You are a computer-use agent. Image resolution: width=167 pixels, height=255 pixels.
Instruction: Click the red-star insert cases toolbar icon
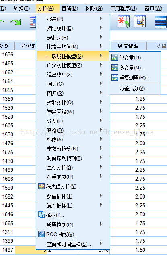coord(124,21)
